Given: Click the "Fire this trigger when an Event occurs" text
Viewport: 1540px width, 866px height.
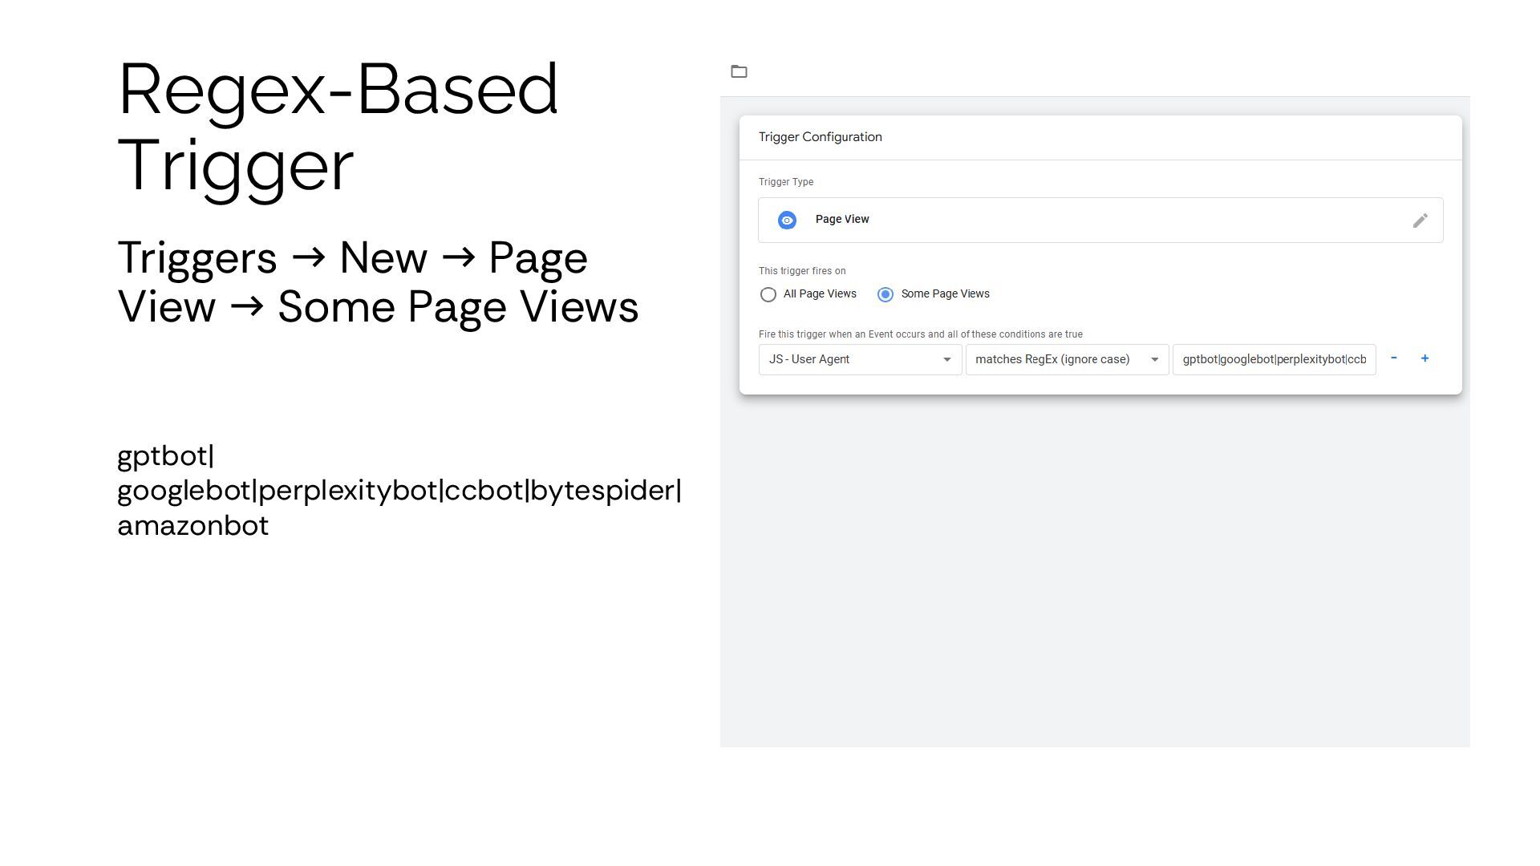Looking at the screenshot, I should point(920,334).
